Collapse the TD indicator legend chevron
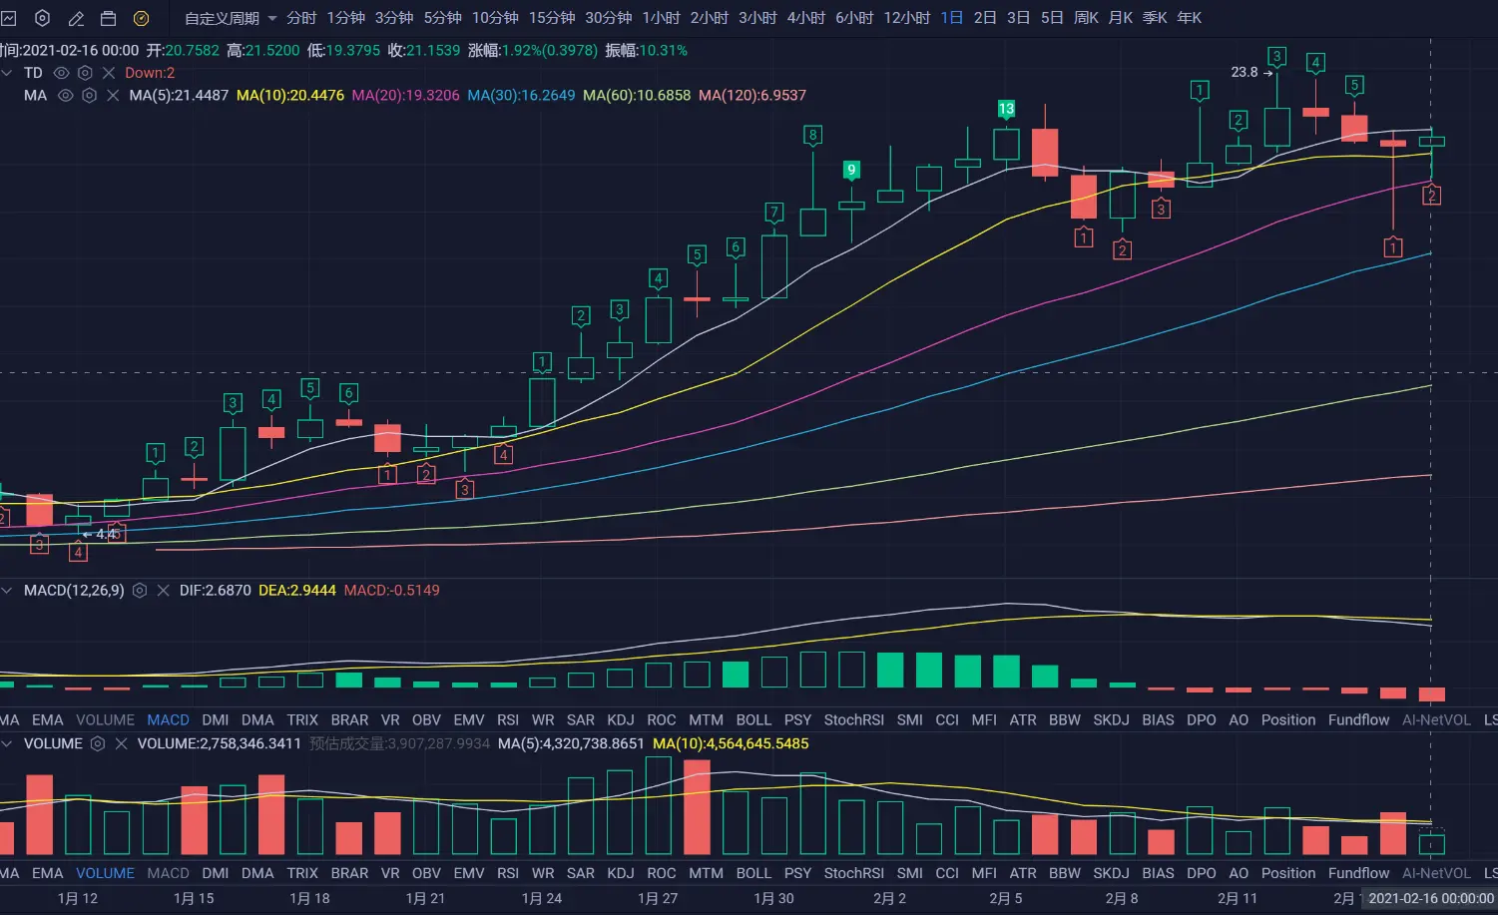1498x915 pixels. [7, 73]
